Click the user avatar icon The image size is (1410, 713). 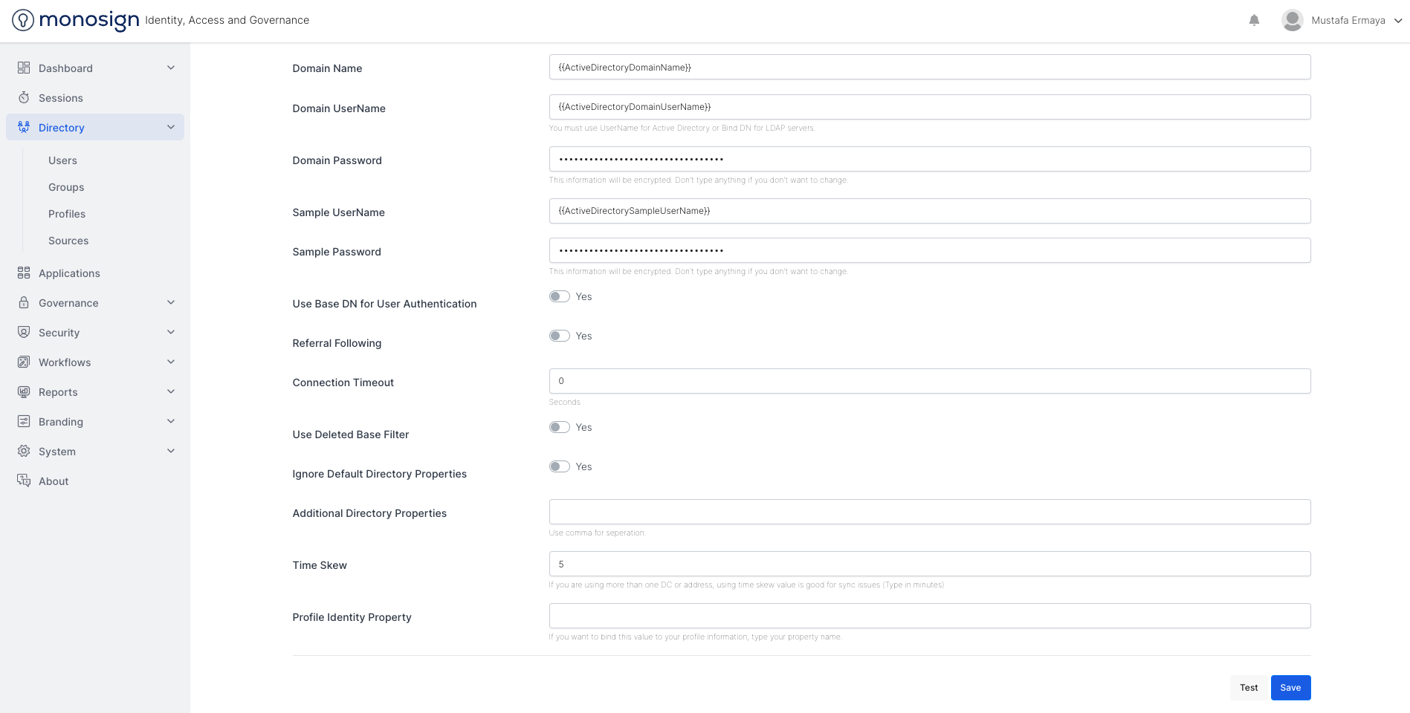[x=1292, y=20]
